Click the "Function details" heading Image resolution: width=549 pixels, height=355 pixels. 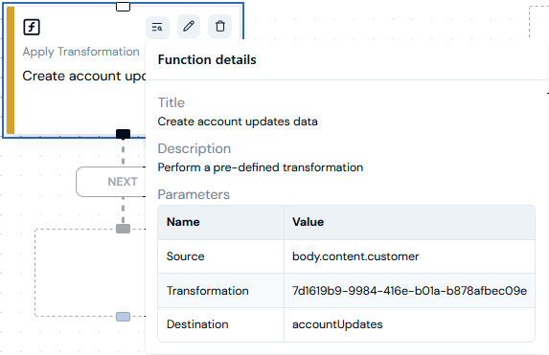coord(207,60)
